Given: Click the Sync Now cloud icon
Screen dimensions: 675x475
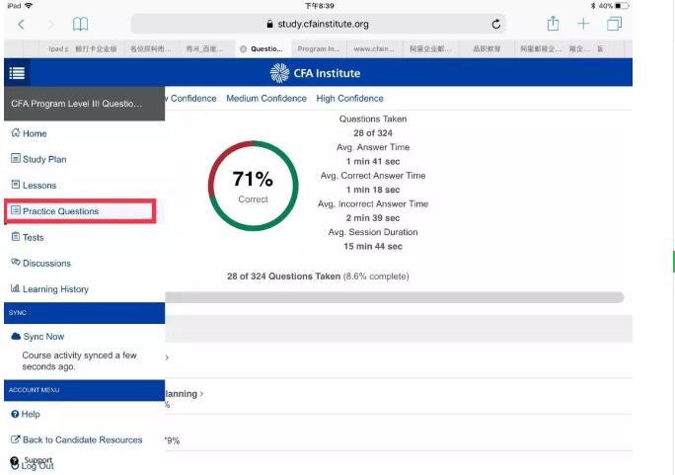Looking at the screenshot, I should (x=16, y=337).
